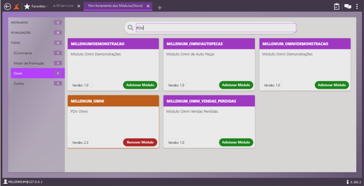Open the clipboard tasks icon
Image resolution: width=364 pixels, height=186 pixels.
coord(336,6)
